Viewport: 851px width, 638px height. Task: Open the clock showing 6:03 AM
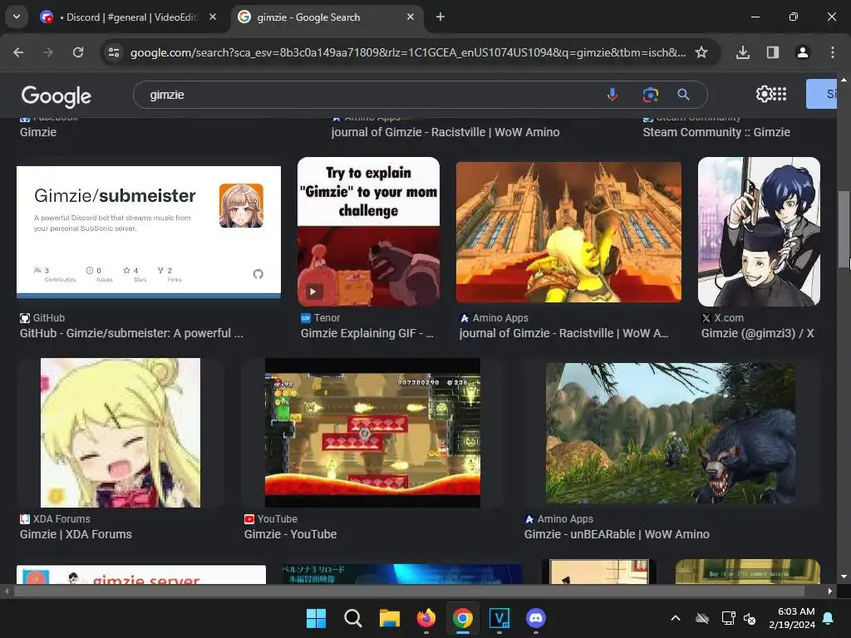(x=792, y=618)
